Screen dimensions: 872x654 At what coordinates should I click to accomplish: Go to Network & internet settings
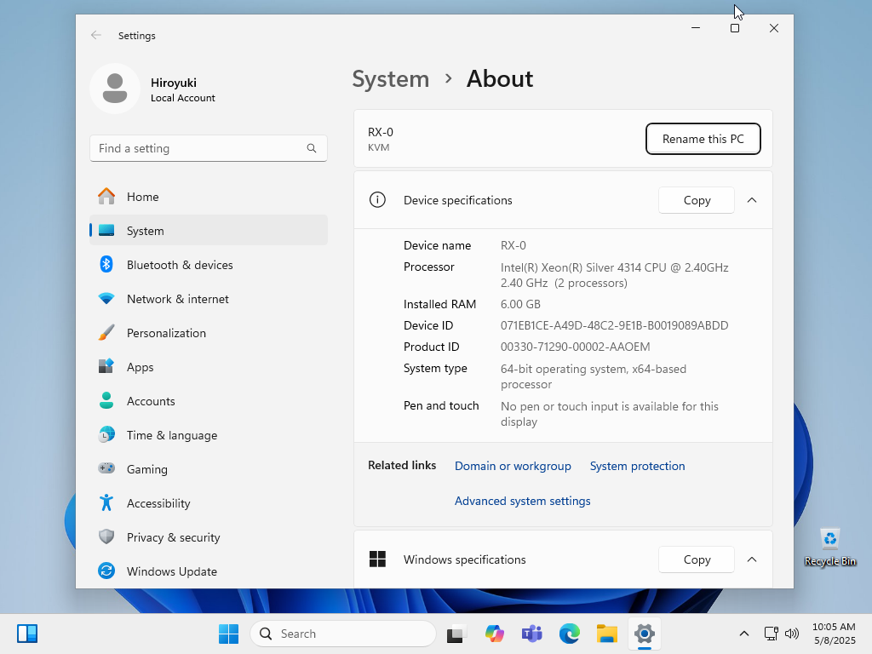pos(209,299)
